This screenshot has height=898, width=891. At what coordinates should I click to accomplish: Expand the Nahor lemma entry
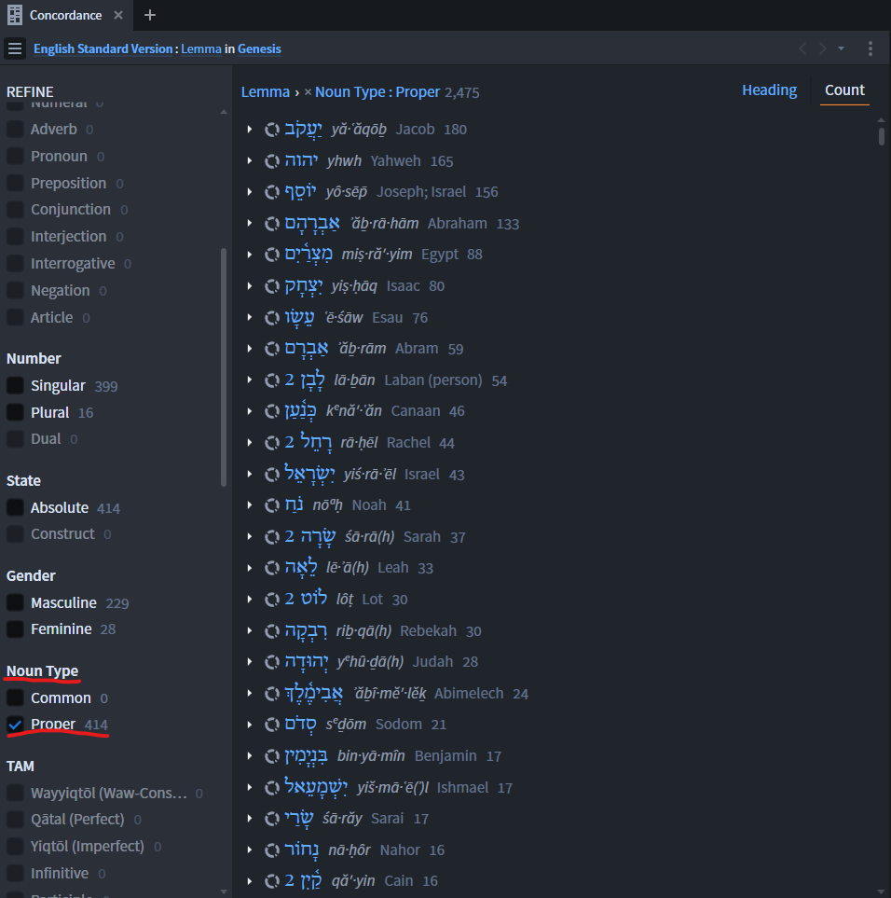point(250,850)
